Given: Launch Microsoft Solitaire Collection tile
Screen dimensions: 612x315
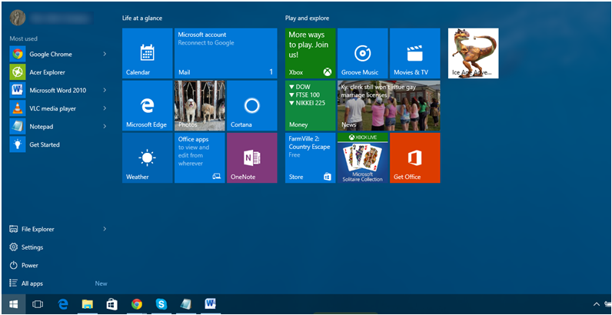Looking at the screenshot, I should tap(363, 157).
